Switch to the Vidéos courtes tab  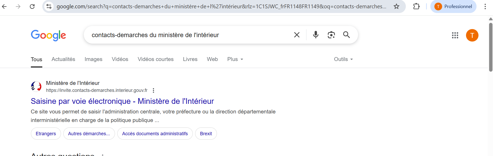coord(156,59)
